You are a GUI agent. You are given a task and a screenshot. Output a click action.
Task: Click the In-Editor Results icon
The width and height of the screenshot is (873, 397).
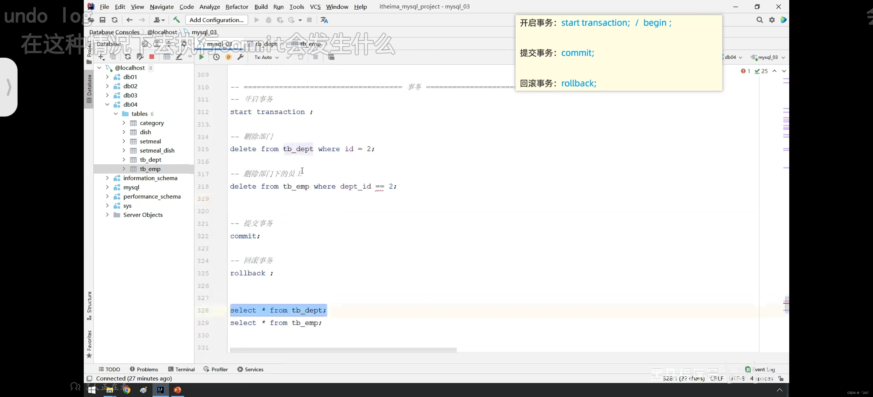[x=331, y=57]
